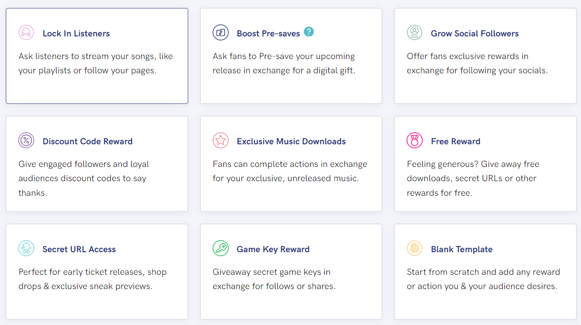Select the Exclusive Music Downloads title
This screenshot has height=325, width=581.
291,141
